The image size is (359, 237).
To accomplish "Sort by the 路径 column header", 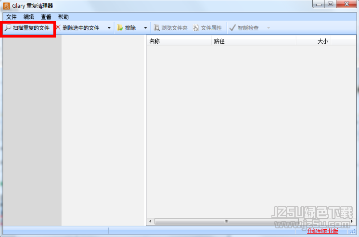I will click(254, 41).
